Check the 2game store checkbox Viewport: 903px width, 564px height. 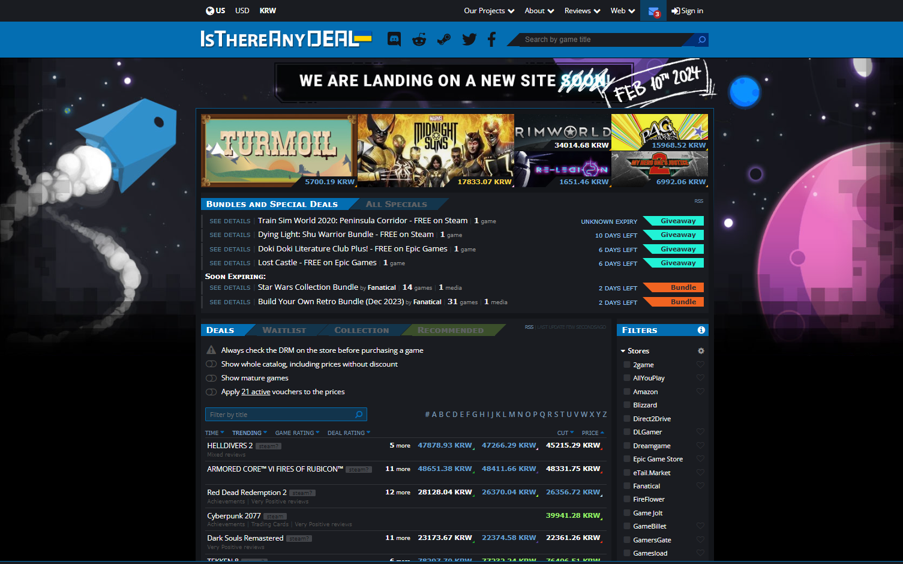point(627,365)
